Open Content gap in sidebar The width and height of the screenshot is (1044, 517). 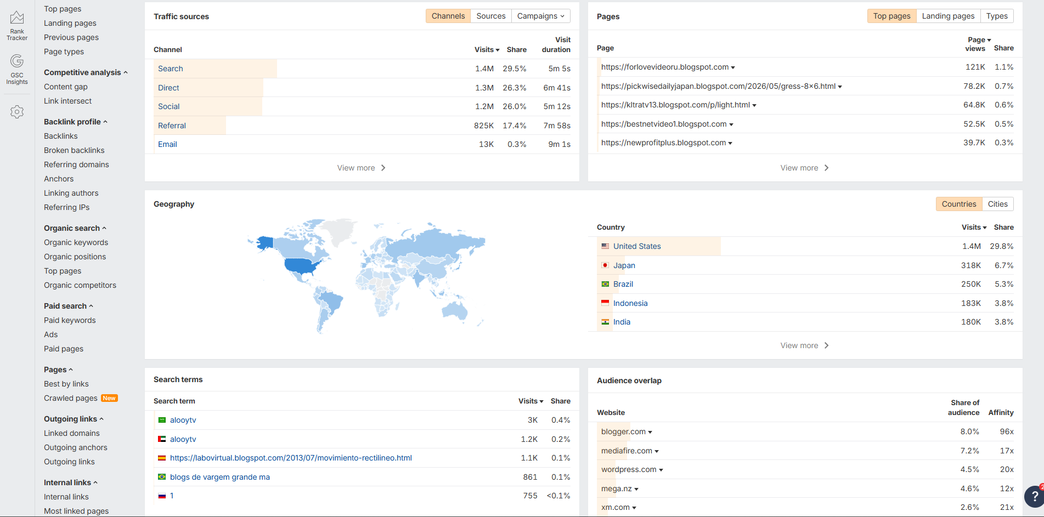coord(66,87)
